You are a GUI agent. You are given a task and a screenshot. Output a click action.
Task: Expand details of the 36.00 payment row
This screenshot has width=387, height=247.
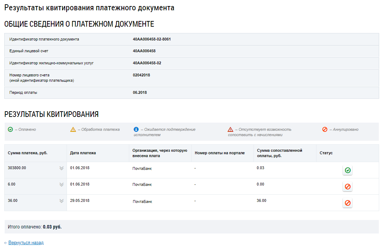[x=61, y=201]
